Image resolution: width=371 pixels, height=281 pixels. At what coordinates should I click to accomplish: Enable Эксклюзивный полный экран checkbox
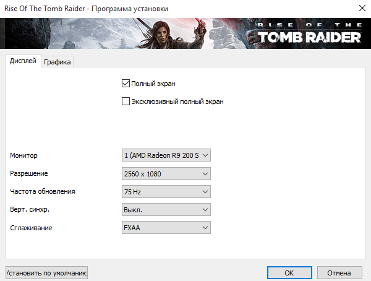[x=126, y=102]
